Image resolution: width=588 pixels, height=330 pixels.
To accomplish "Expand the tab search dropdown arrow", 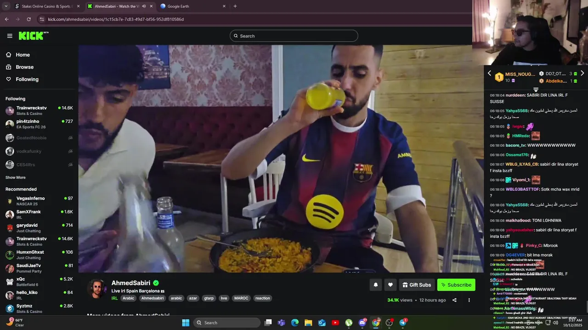I will (x=6, y=6).
